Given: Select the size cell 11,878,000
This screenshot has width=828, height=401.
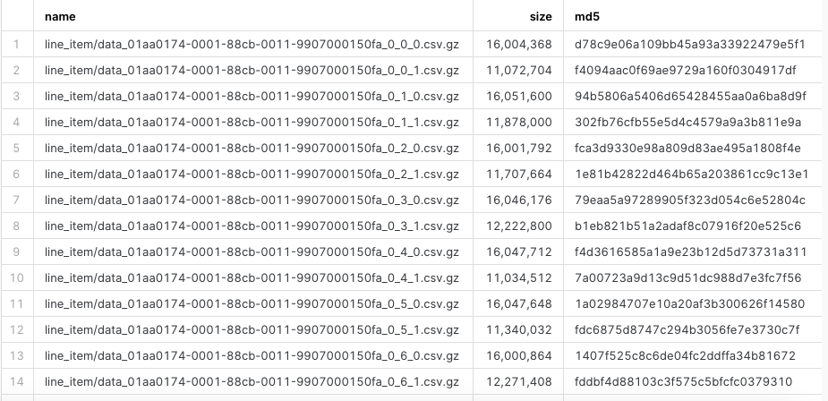Looking at the screenshot, I should (x=519, y=122).
